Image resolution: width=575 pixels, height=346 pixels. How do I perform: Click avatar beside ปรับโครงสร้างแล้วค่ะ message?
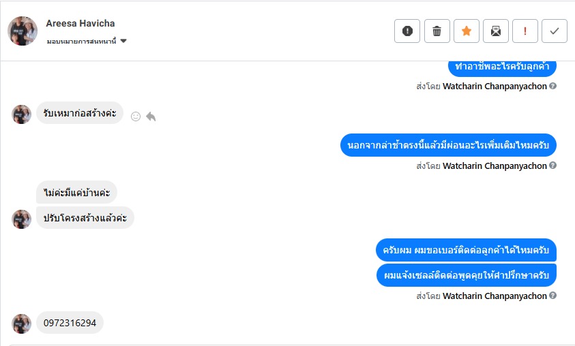click(x=22, y=219)
